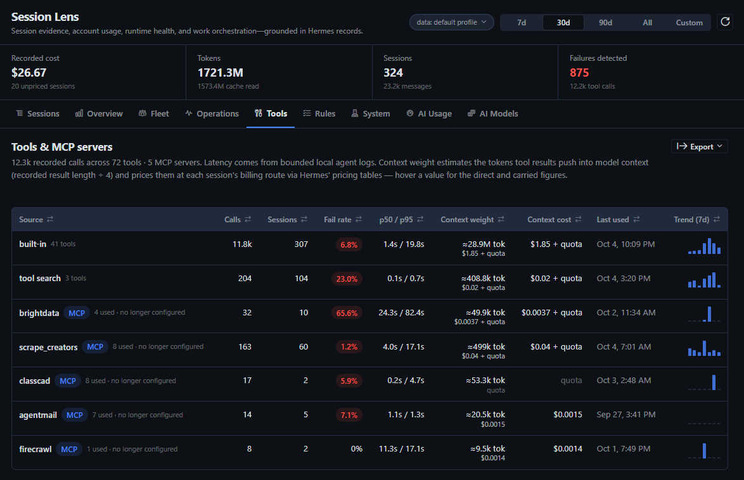The width and height of the screenshot is (744, 480).
Task: Click the tool search source name
Action: [40, 279]
